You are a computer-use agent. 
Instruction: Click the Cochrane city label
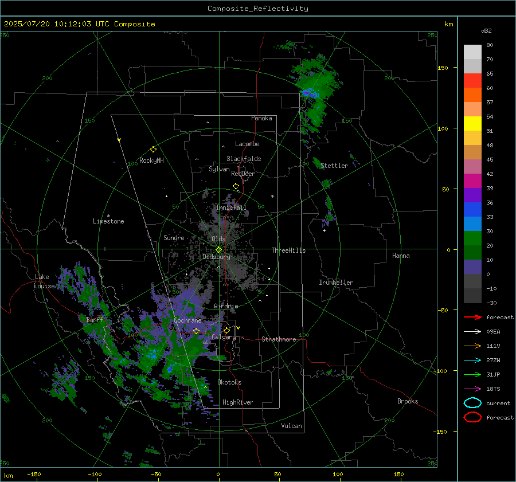click(187, 320)
